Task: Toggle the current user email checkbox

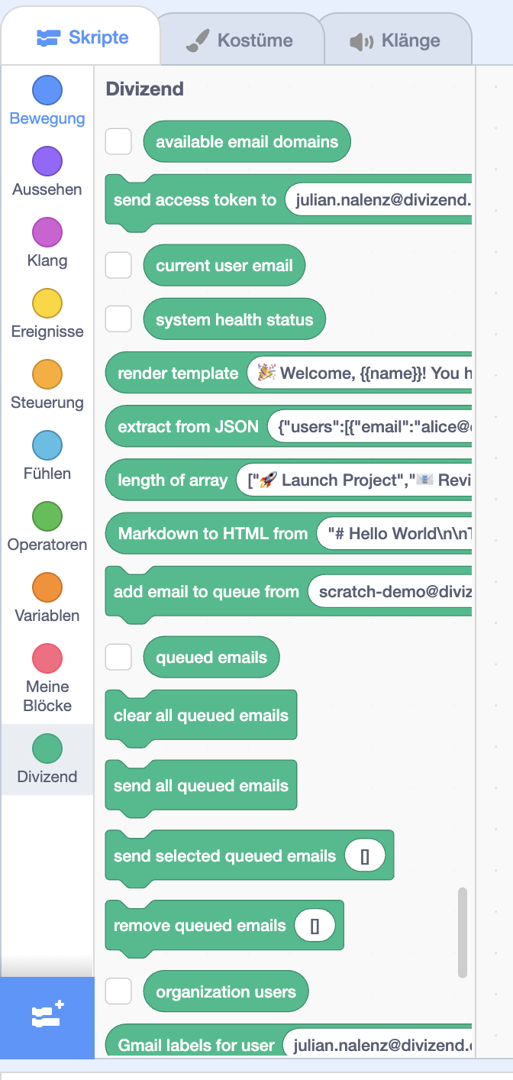Action: coord(118,265)
